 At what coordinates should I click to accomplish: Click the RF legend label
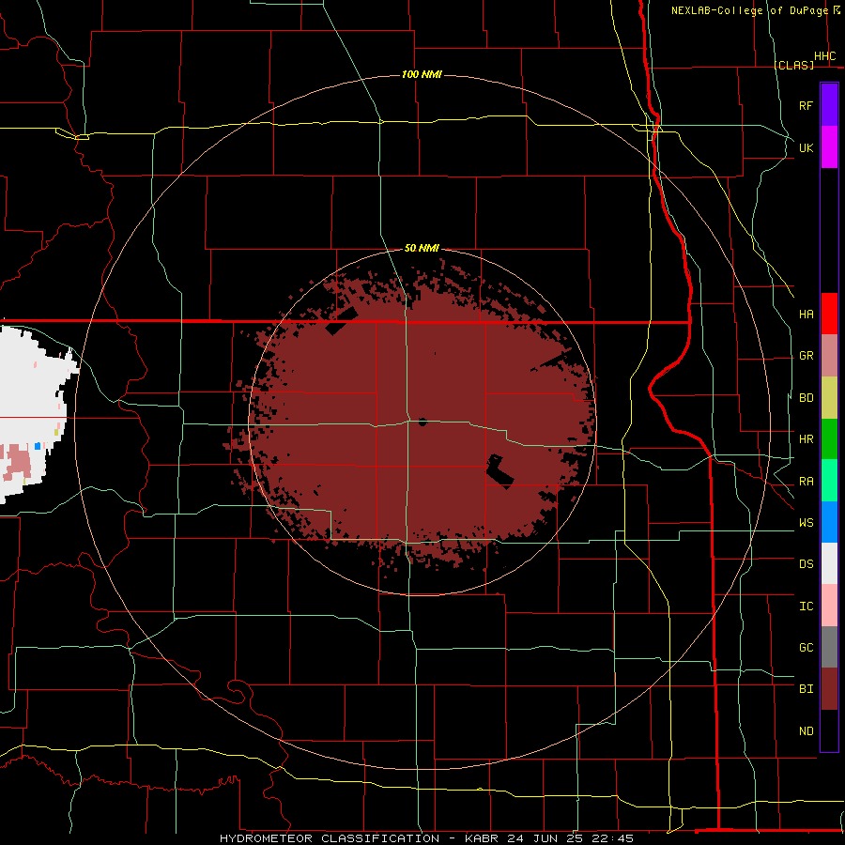[806, 106]
